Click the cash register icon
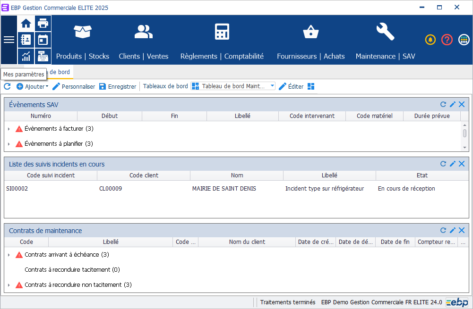Image resolution: width=473 pixels, height=309 pixels. point(43,56)
